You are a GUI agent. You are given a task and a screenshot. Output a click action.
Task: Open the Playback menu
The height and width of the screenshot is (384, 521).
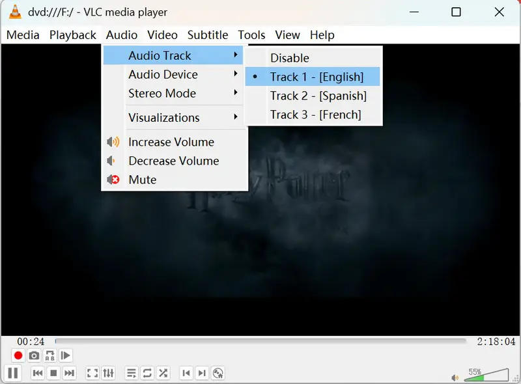73,35
